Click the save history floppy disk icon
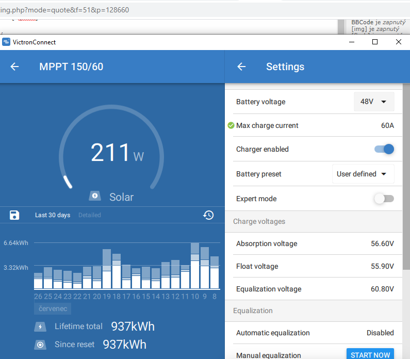The width and height of the screenshot is (410, 359). 14,215
